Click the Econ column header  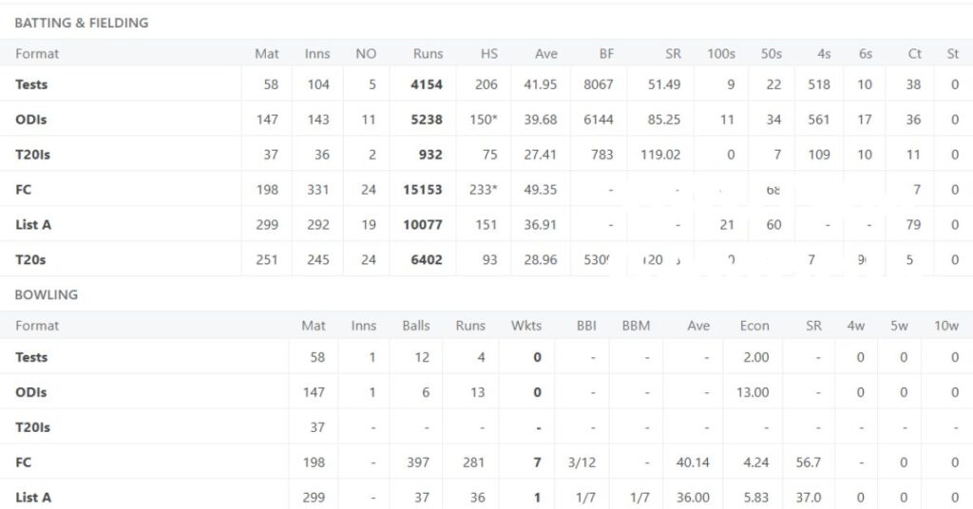click(x=754, y=326)
